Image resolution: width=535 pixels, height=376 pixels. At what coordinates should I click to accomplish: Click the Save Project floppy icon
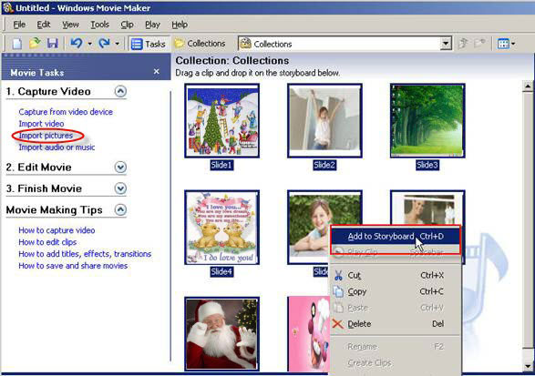pyautogui.click(x=52, y=44)
